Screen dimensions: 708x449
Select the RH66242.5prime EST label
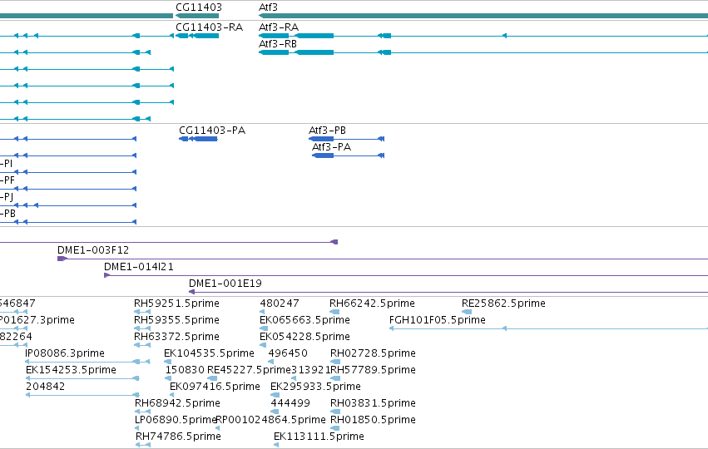(x=372, y=303)
